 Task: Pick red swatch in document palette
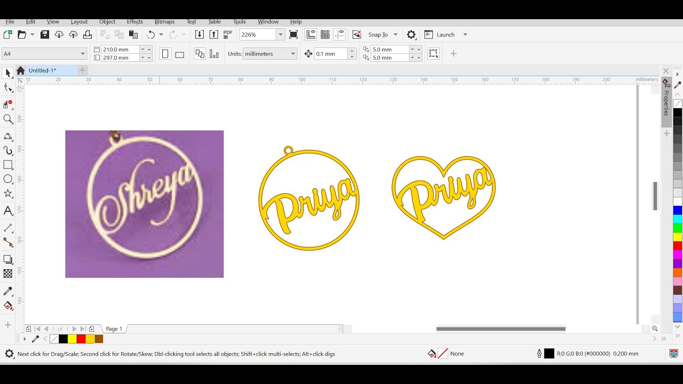(81, 339)
